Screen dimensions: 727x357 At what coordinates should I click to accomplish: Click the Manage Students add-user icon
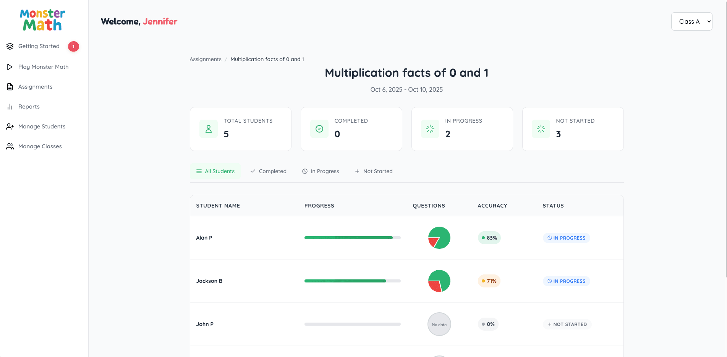tap(10, 127)
